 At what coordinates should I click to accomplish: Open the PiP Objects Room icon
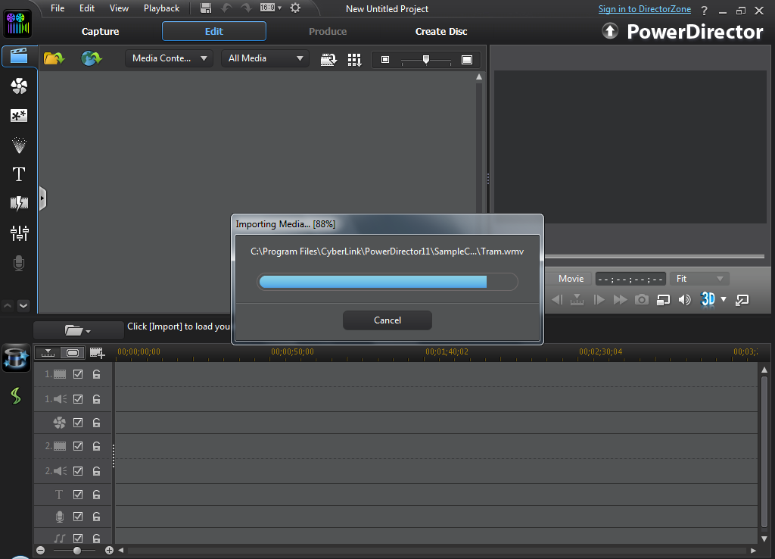[x=19, y=116]
